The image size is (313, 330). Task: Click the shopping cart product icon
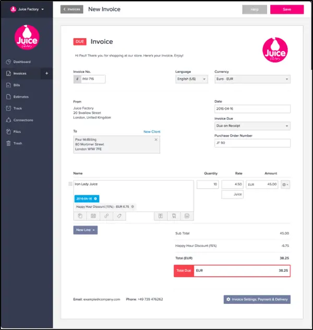[x=174, y=216]
